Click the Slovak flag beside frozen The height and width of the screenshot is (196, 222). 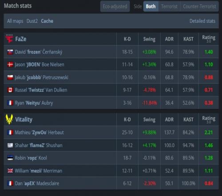[10, 52]
